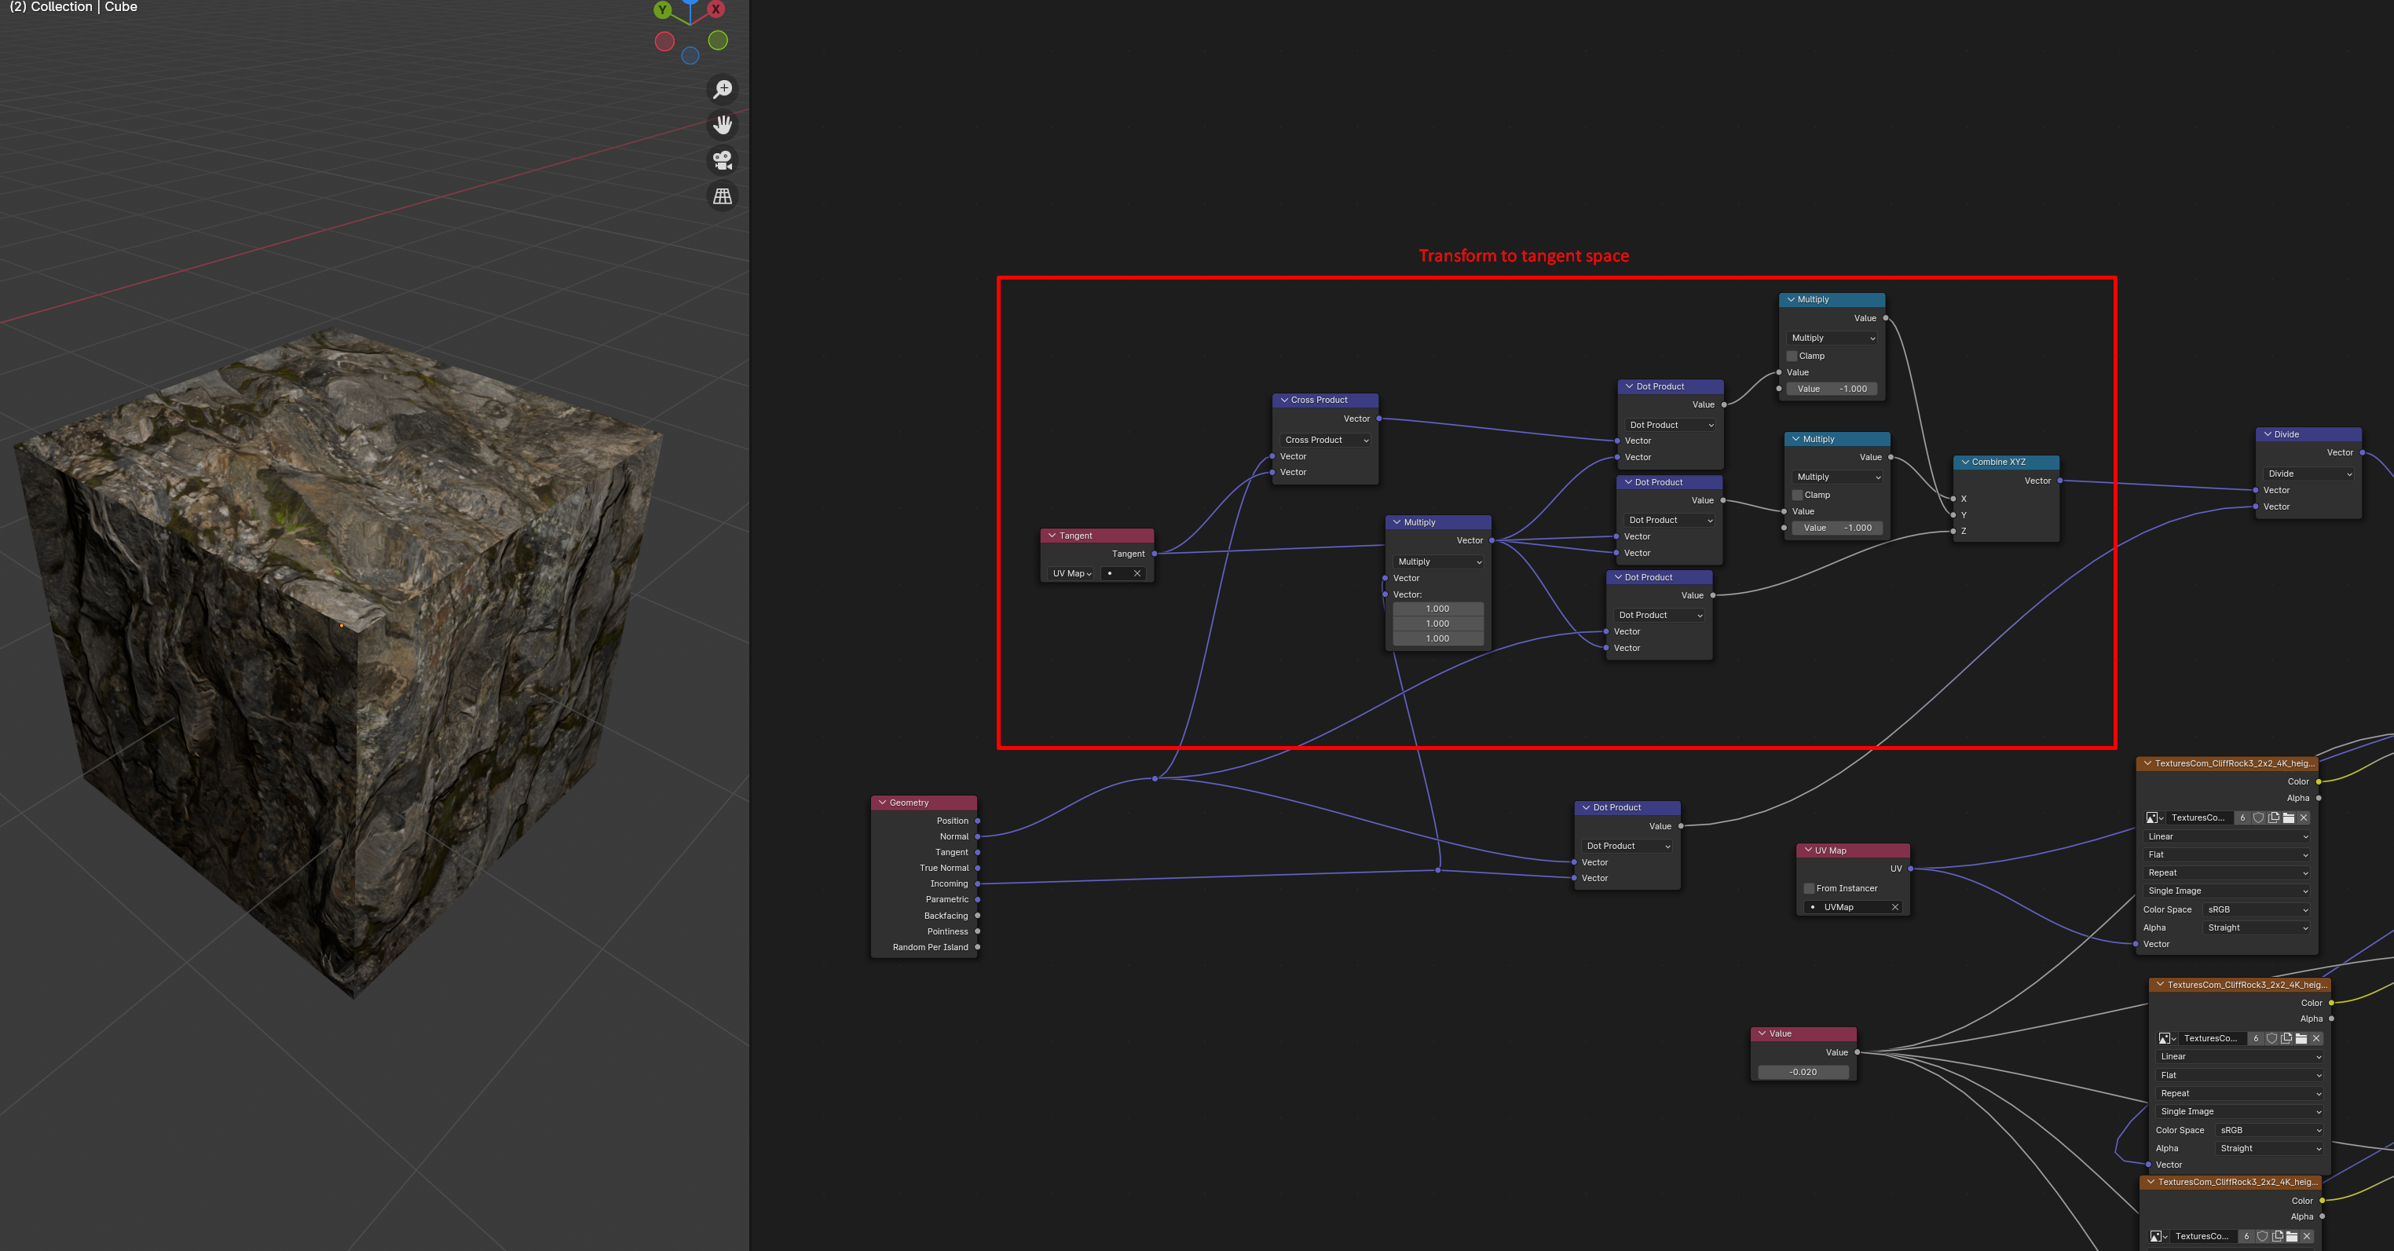
Task: Click the first 1.000 field of vector Multiply
Action: (1437, 609)
